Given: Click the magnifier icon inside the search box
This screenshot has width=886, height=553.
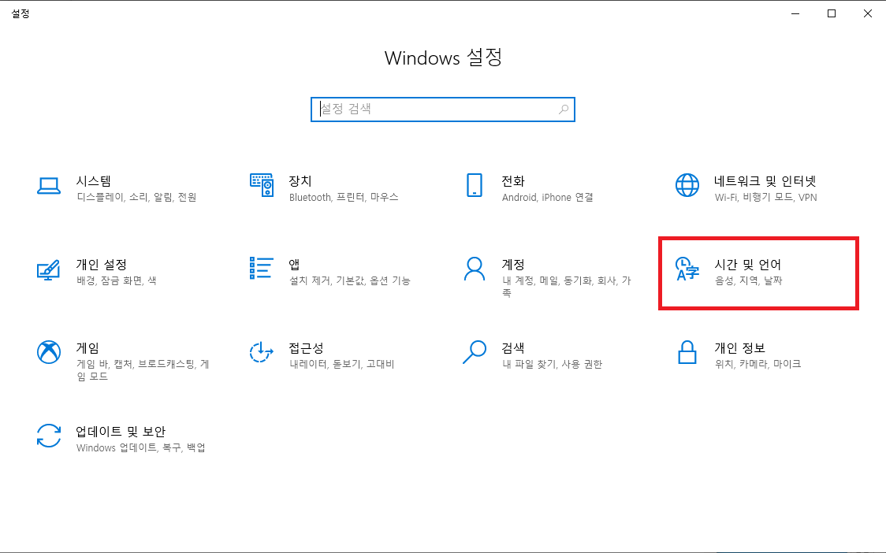Looking at the screenshot, I should tap(564, 109).
